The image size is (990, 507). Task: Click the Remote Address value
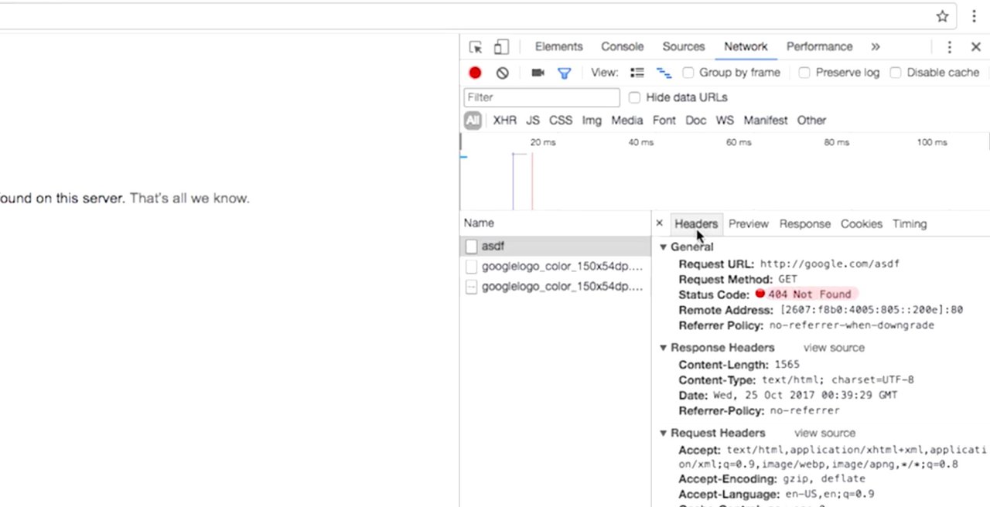(872, 310)
